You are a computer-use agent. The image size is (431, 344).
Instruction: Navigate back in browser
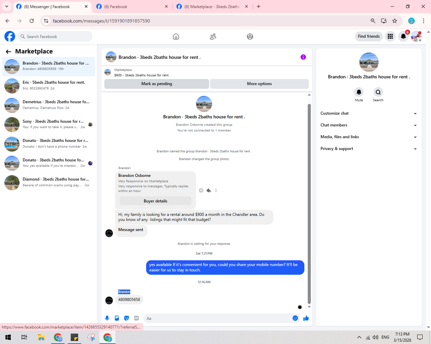pyautogui.click(x=7, y=21)
